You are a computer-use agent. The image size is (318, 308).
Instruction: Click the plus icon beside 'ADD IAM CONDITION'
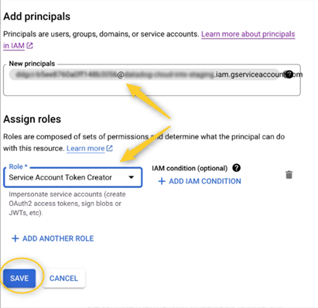(x=162, y=181)
